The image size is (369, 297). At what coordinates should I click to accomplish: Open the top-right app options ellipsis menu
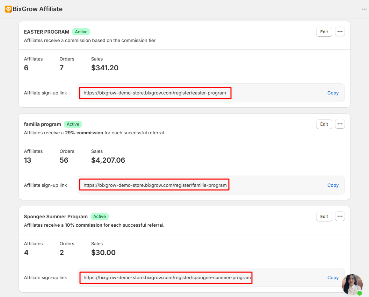tap(364, 9)
